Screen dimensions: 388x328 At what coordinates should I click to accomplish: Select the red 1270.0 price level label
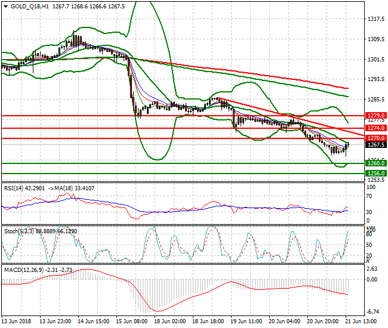376,138
